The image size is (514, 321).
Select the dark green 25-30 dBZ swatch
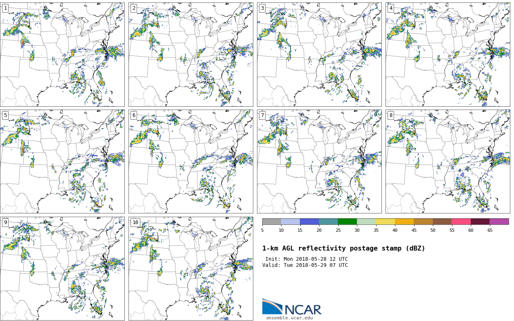347,222
